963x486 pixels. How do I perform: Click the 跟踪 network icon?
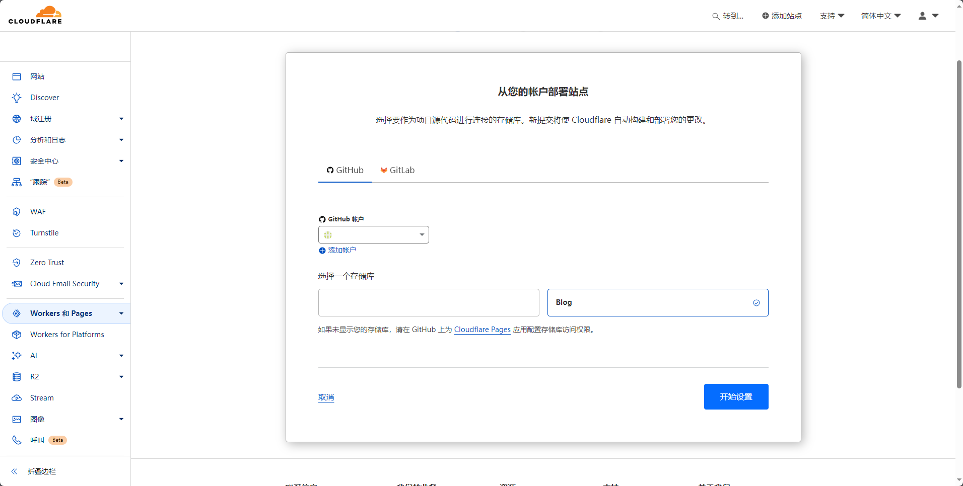[x=17, y=182]
